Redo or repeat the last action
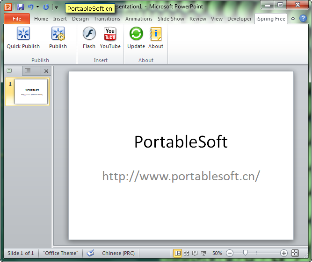Image resolution: width=312 pixels, height=262 pixels. 46,7
